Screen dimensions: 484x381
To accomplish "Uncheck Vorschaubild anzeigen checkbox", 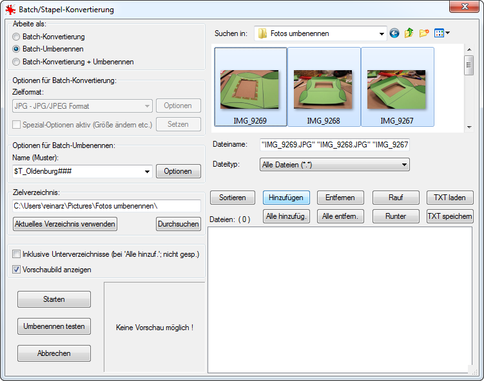I will click(16, 270).
